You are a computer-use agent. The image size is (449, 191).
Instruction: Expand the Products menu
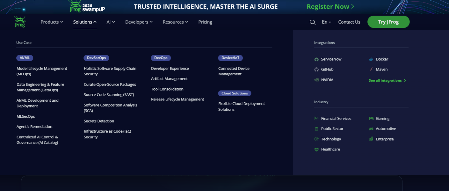(x=52, y=22)
